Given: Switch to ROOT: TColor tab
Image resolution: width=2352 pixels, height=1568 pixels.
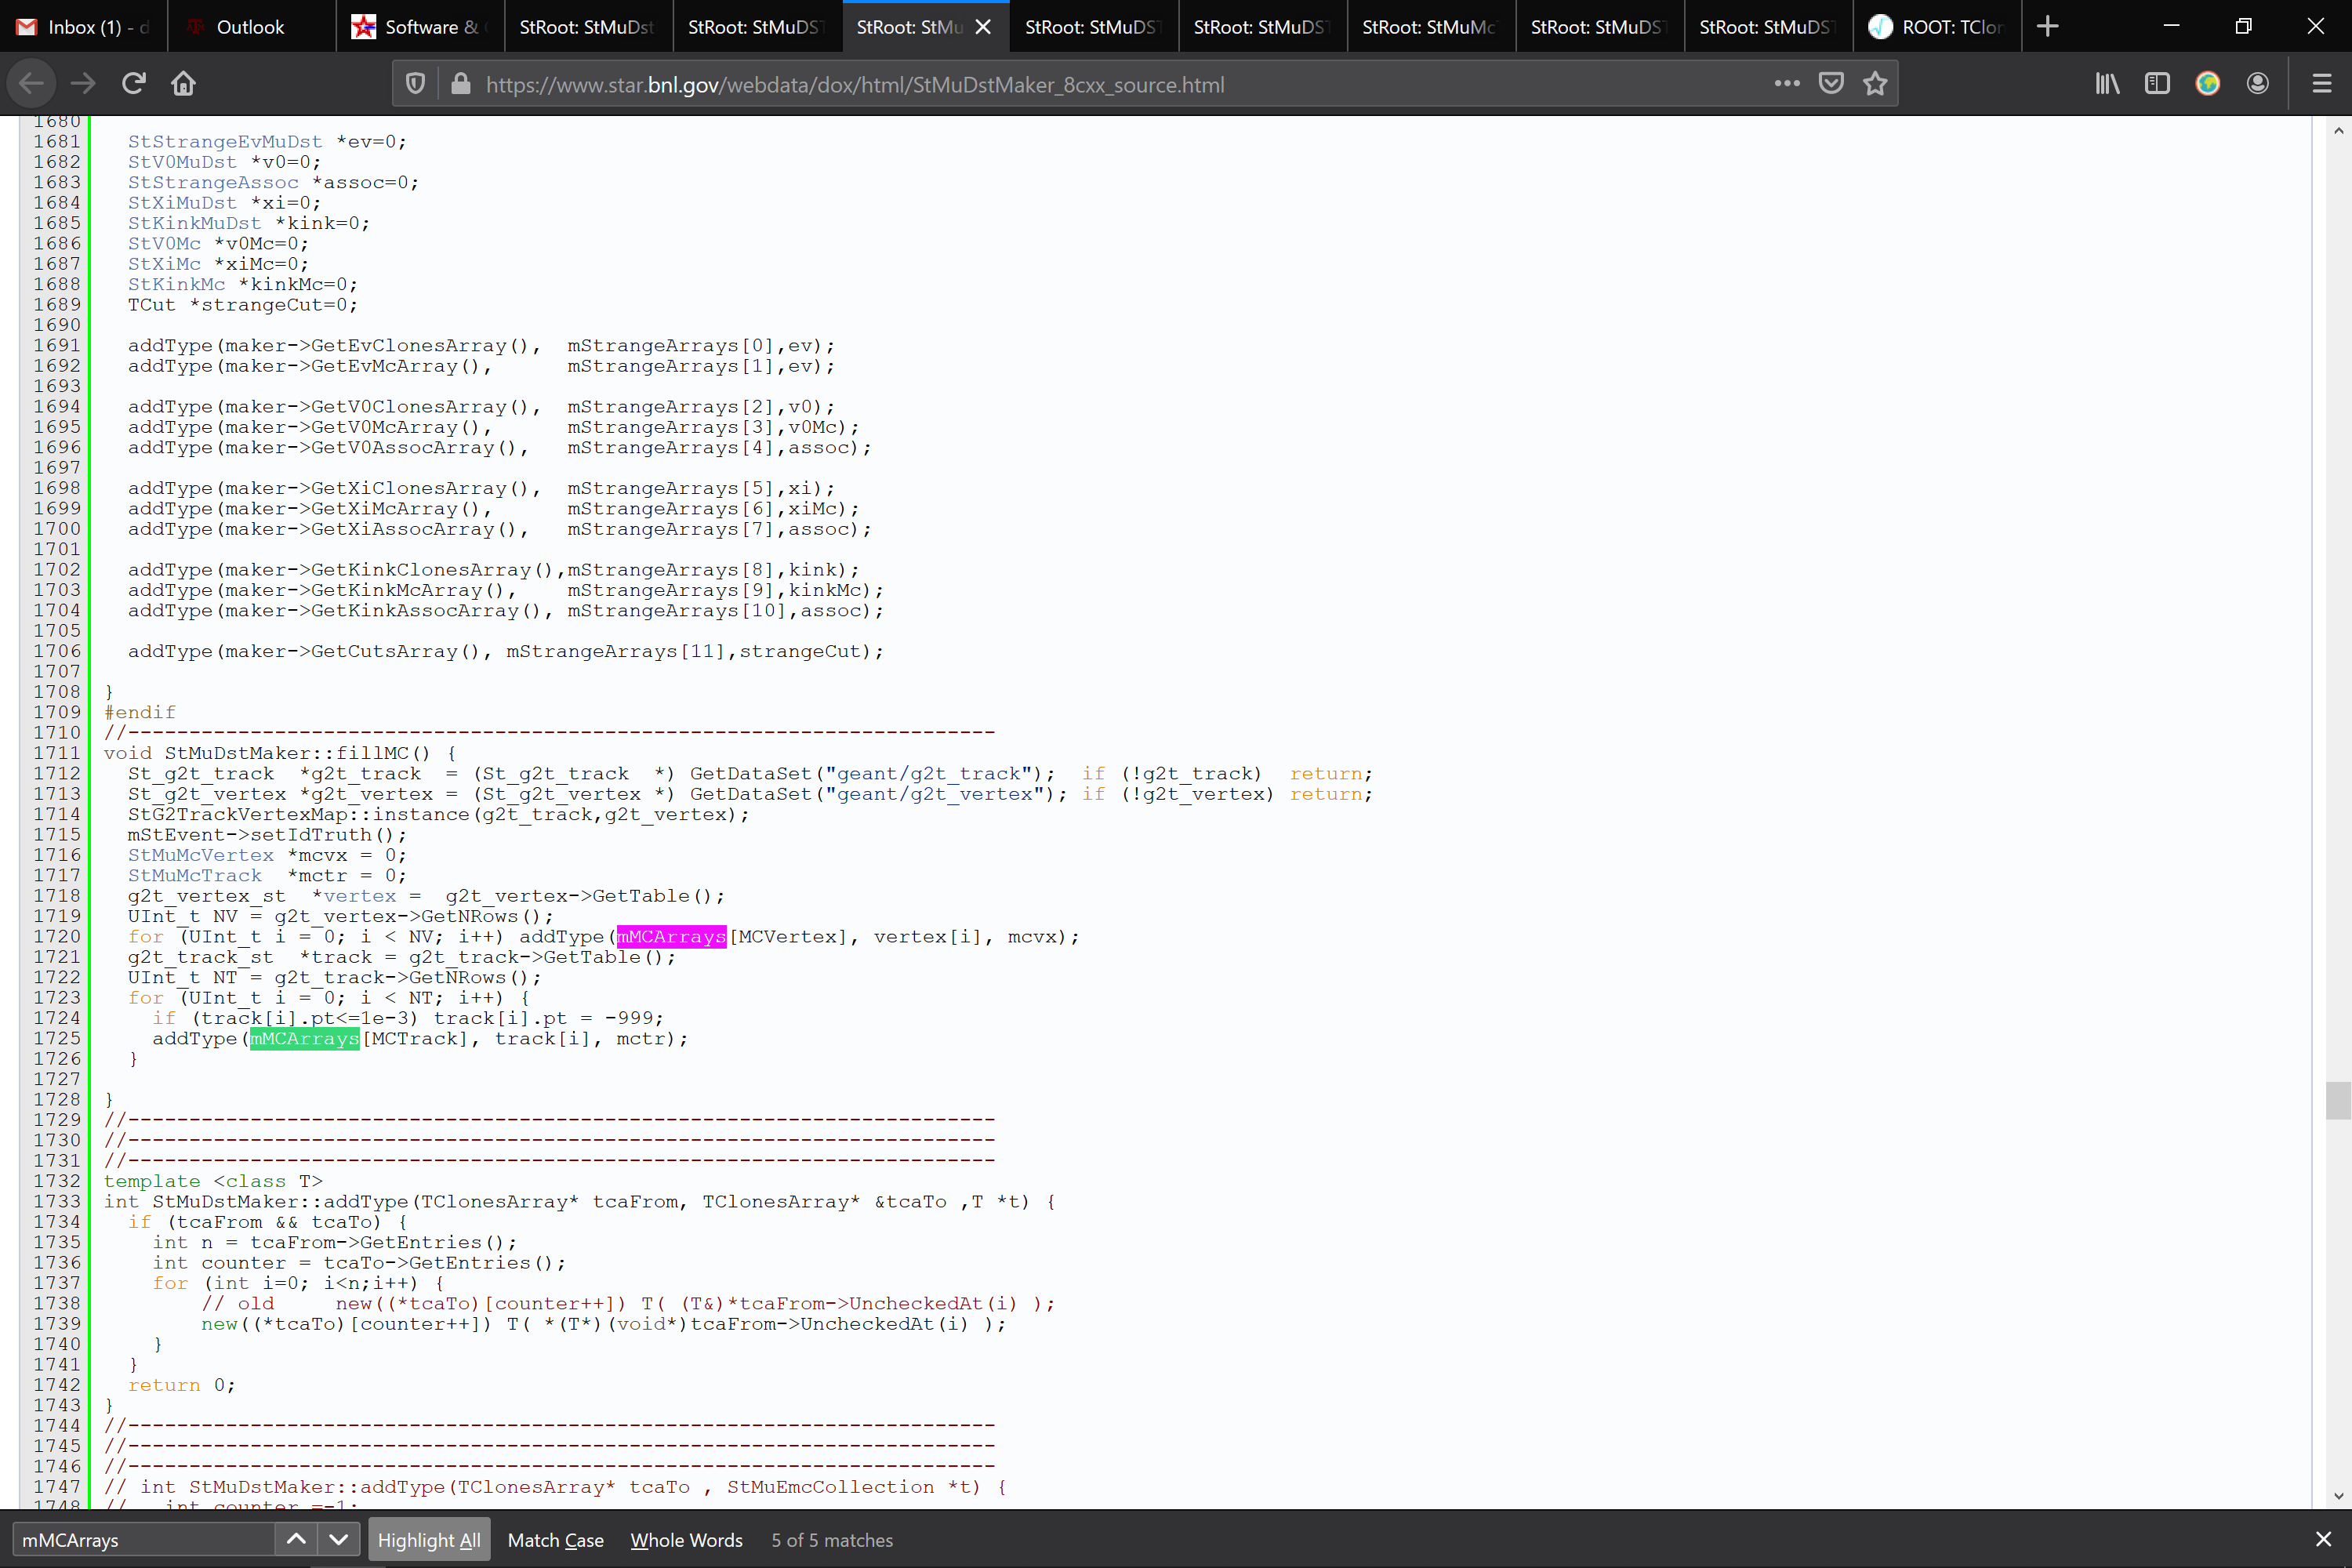Looking at the screenshot, I should click(1936, 27).
